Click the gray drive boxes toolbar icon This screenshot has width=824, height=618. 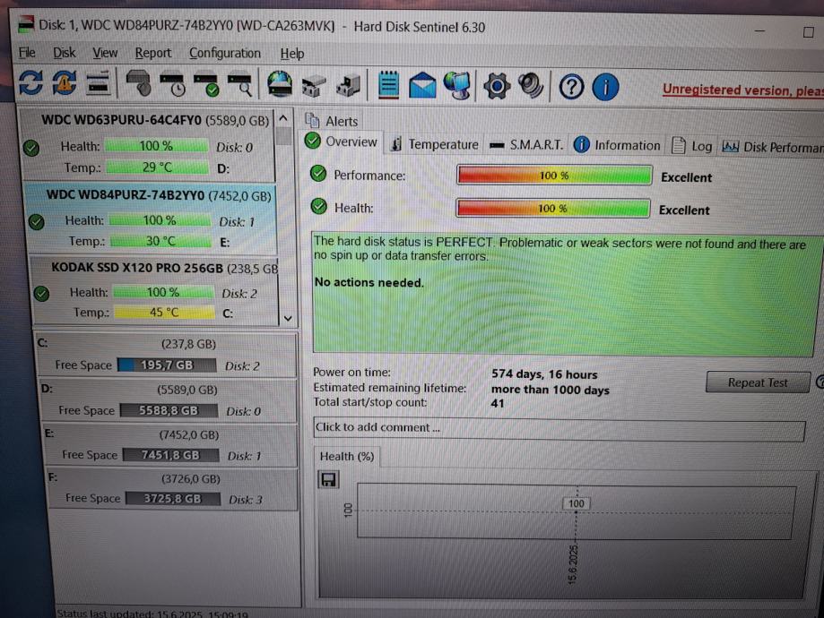pyautogui.click(x=314, y=86)
